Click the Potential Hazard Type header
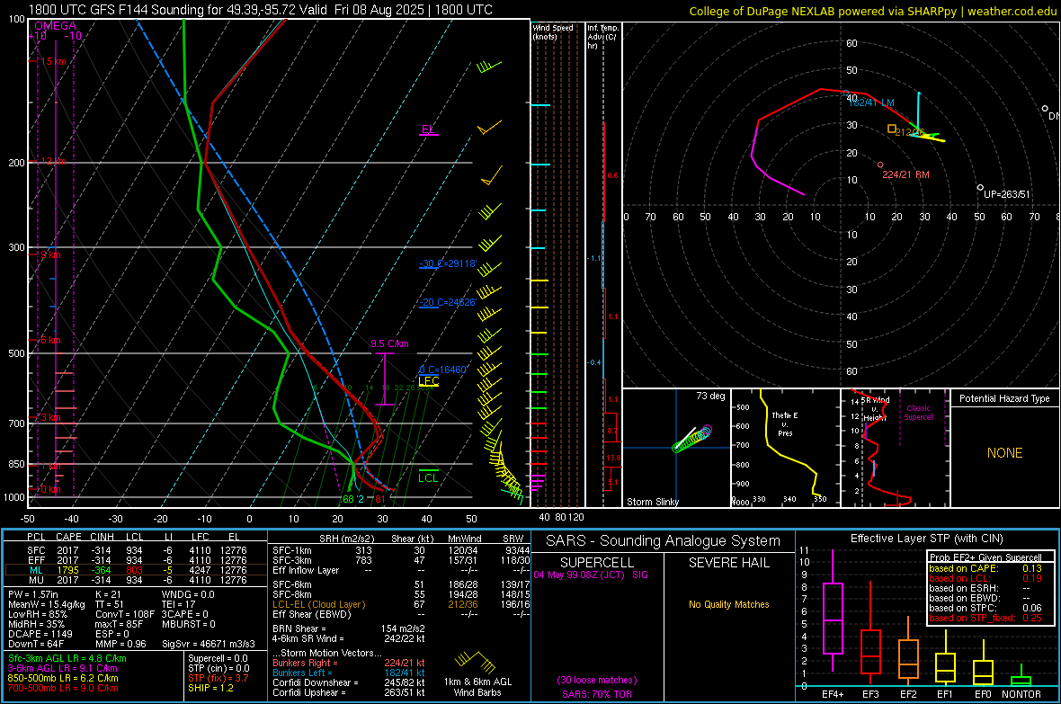This screenshot has width=1061, height=704. 1004,398
